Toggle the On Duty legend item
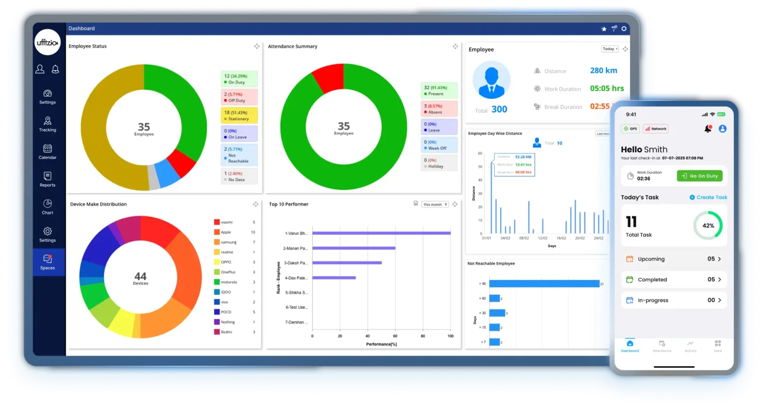 tap(239, 79)
